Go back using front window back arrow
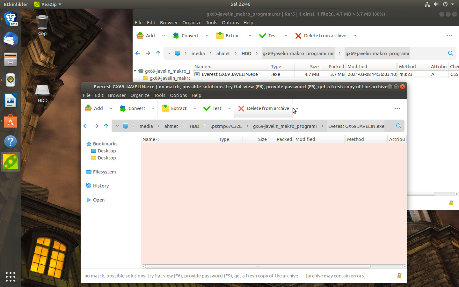The image size is (459, 287). (x=86, y=126)
